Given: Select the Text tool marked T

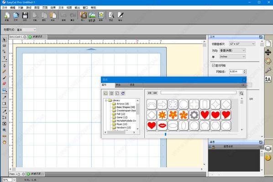Looking at the screenshot, I should pyautogui.click(x=4, y=58).
